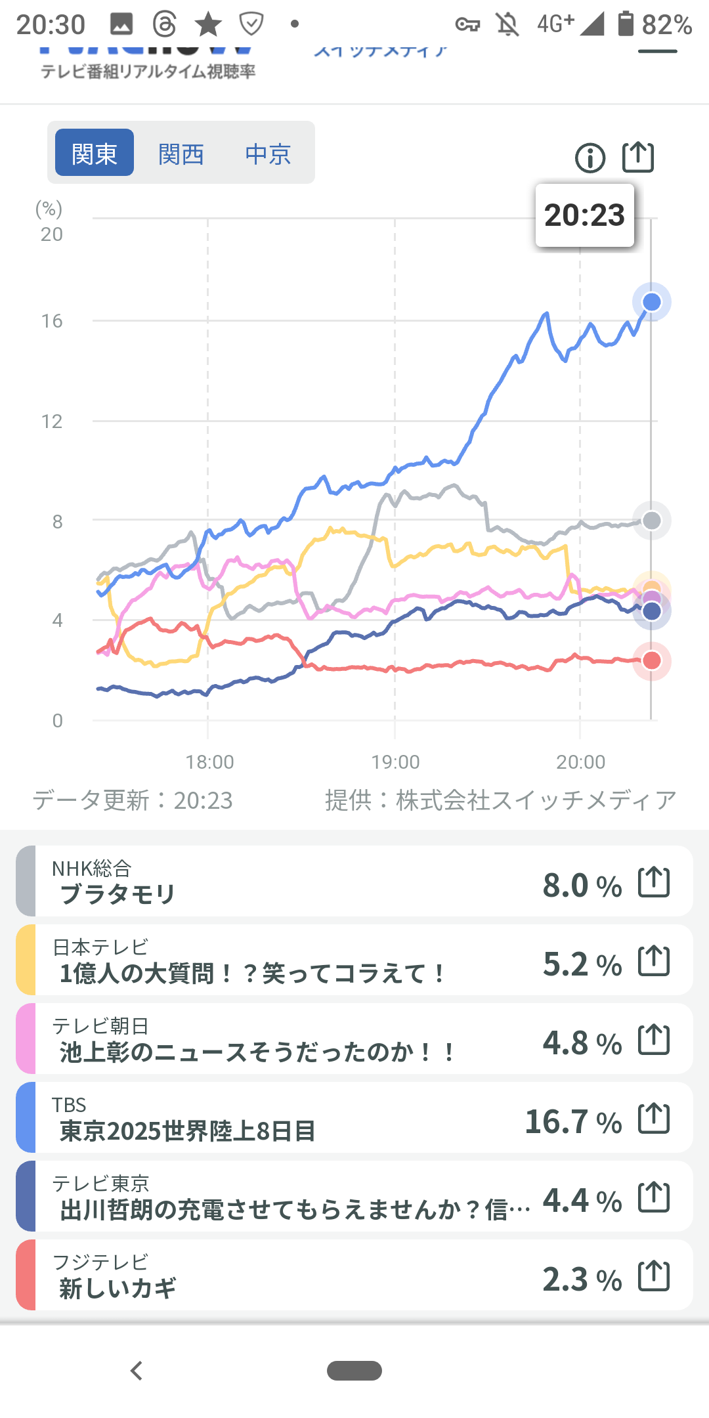Tap the TBS blue data point
Image resolution: width=709 pixels, height=1418 pixels.
point(651,302)
